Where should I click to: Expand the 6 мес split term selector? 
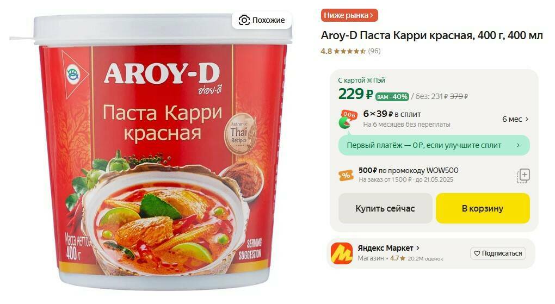[515, 119]
